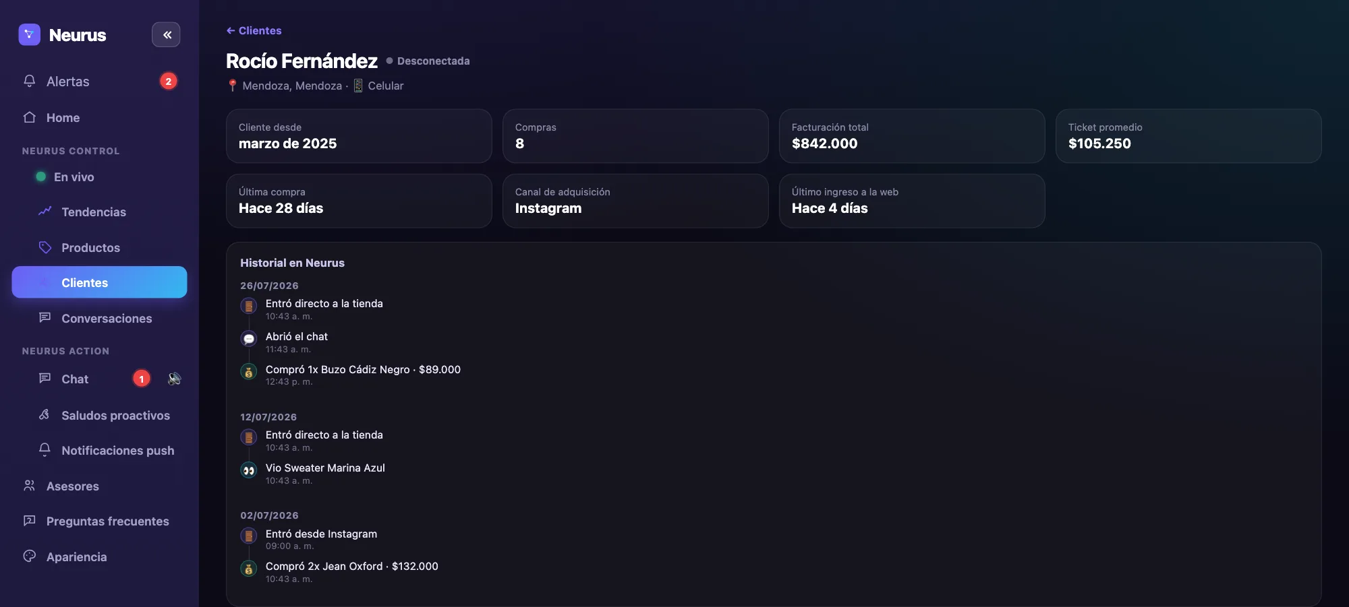Click the door icon of 12/07/2026 entry
1349x607 pixels.
tap(249, 438)
